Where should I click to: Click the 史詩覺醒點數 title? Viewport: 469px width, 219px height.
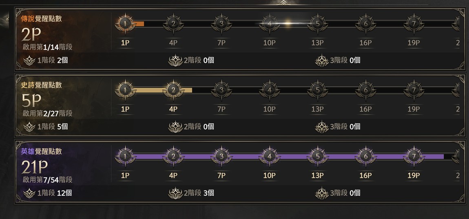pos(42,85)
